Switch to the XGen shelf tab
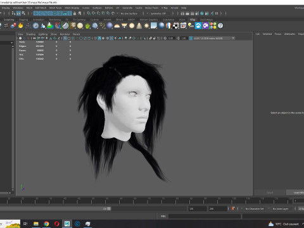 [182, 20]
